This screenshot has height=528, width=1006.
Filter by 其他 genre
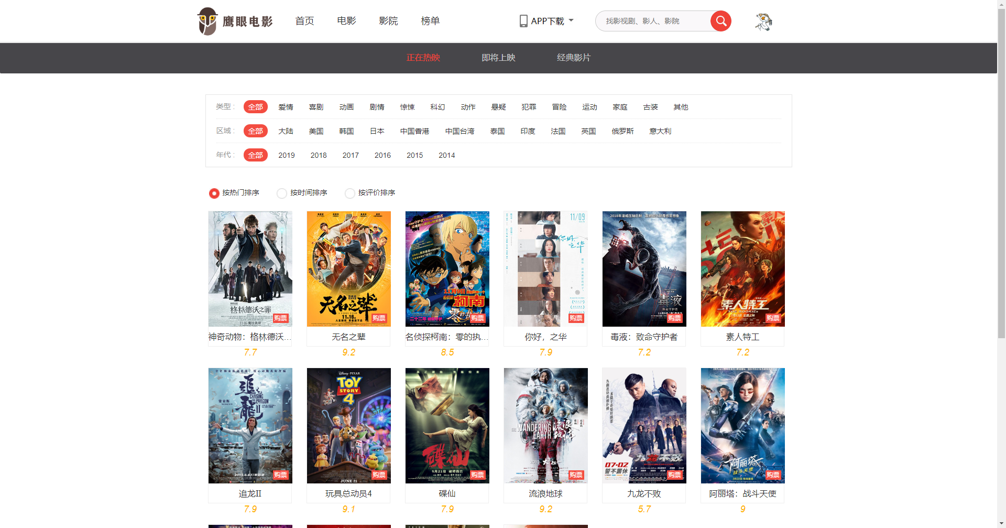pyautogui.click(x=681, y=107)
